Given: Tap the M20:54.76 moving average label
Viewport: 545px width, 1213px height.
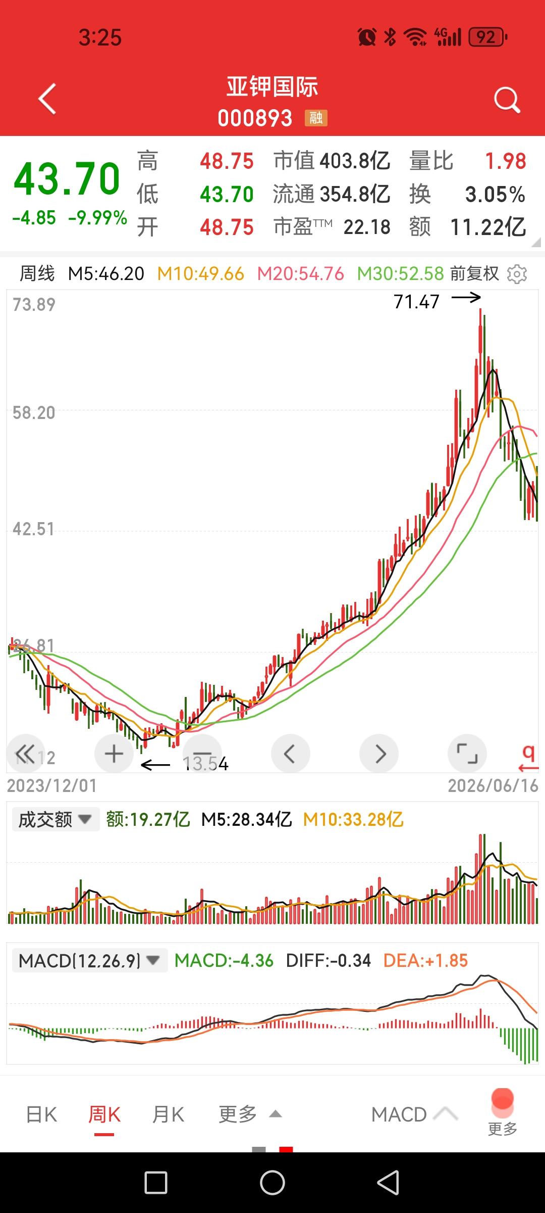Looking at the screenshot, I should click(x=301, y=274).
